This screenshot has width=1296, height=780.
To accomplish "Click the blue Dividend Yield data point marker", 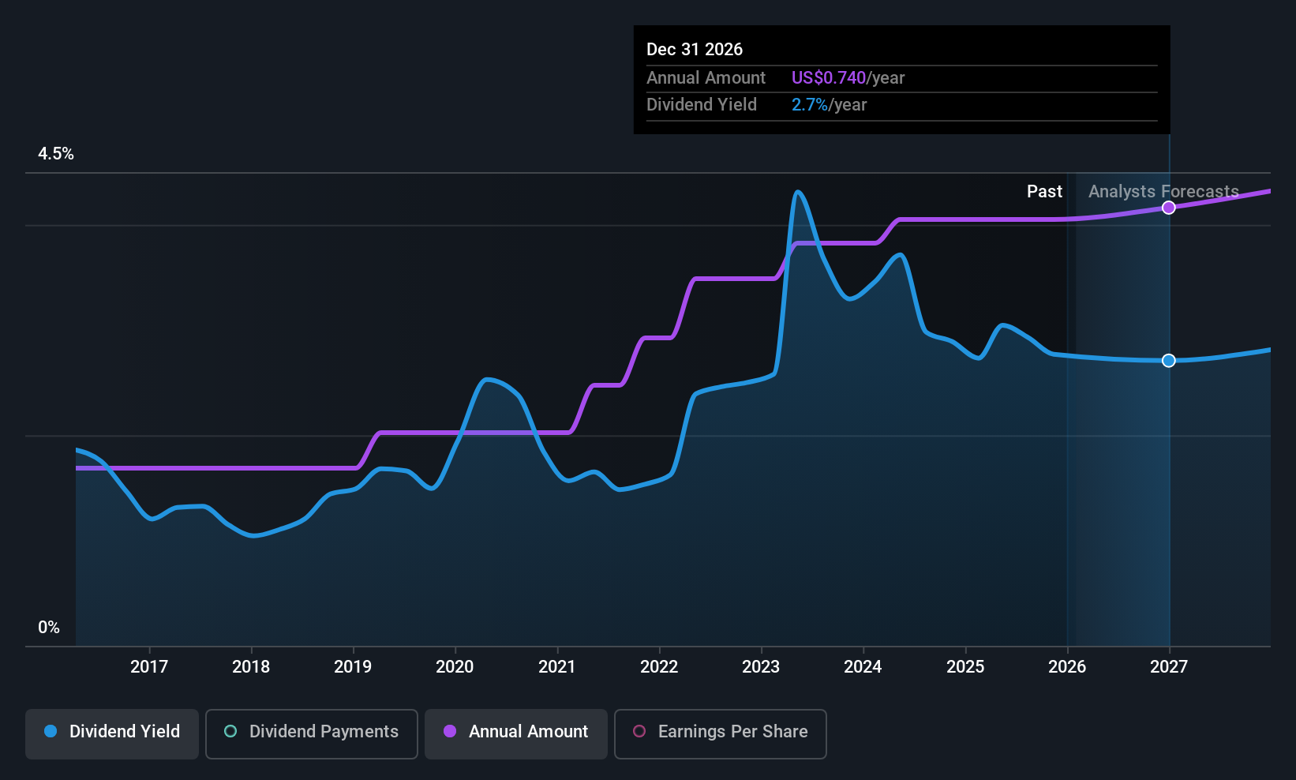I will [x=1169, y=361].
